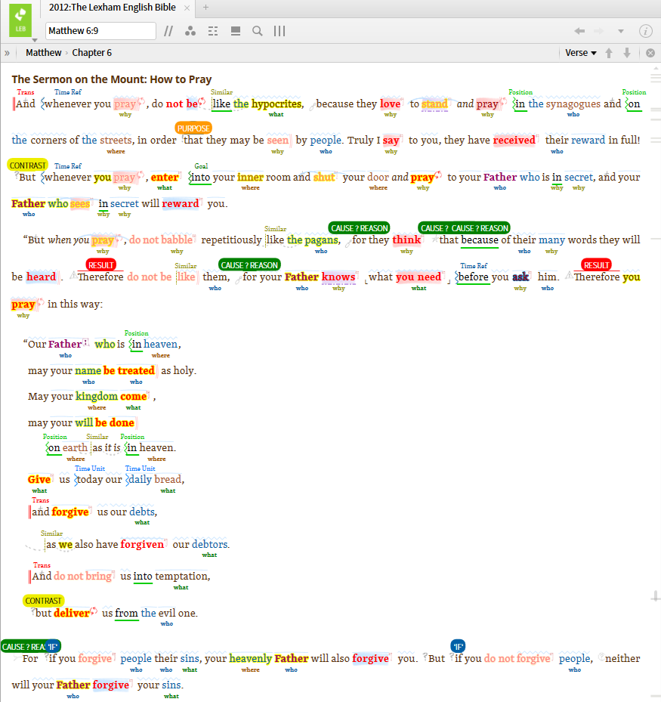The width and height of the screenshot is (661, 702).
Task: Click RESULT label above 'Therefore do not be'
Action: coord(100,265)
